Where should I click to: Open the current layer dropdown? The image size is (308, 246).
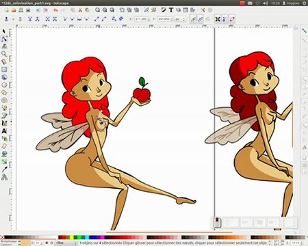(x=66, y=243)
